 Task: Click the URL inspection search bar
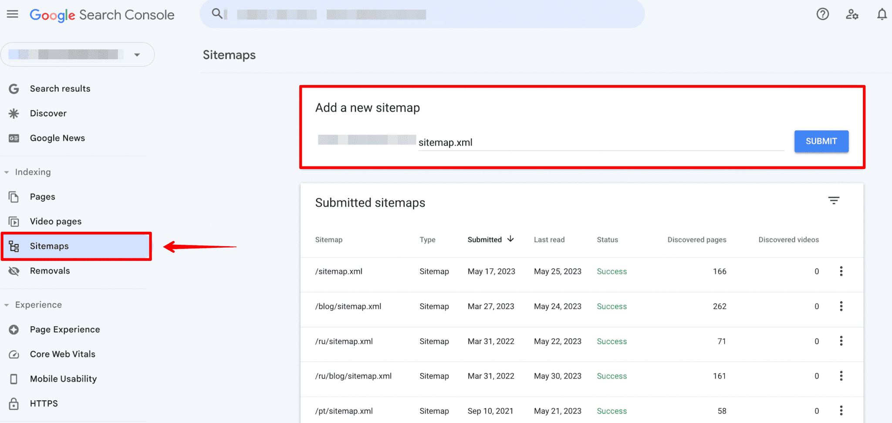(x=422, y=14)
